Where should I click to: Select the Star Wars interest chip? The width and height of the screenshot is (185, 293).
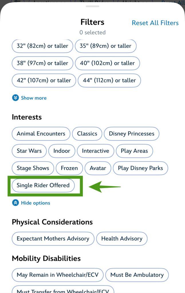[29, 151]
